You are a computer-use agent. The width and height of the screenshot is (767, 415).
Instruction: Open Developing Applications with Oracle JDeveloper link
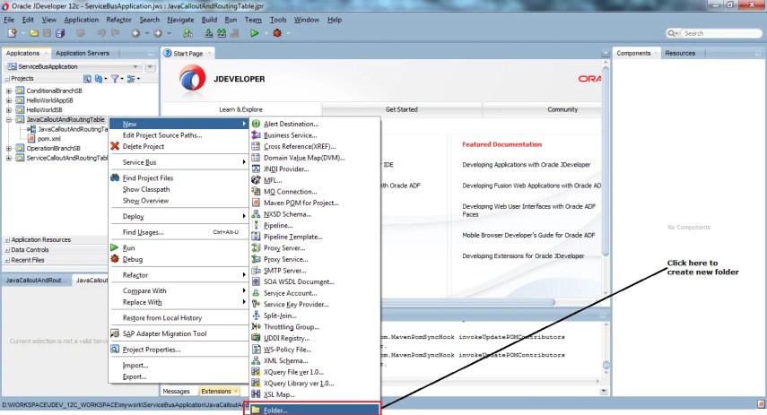[527, 165]
